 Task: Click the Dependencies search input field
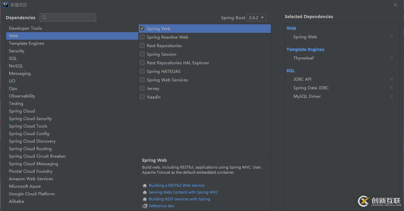(x=68, y=17)
